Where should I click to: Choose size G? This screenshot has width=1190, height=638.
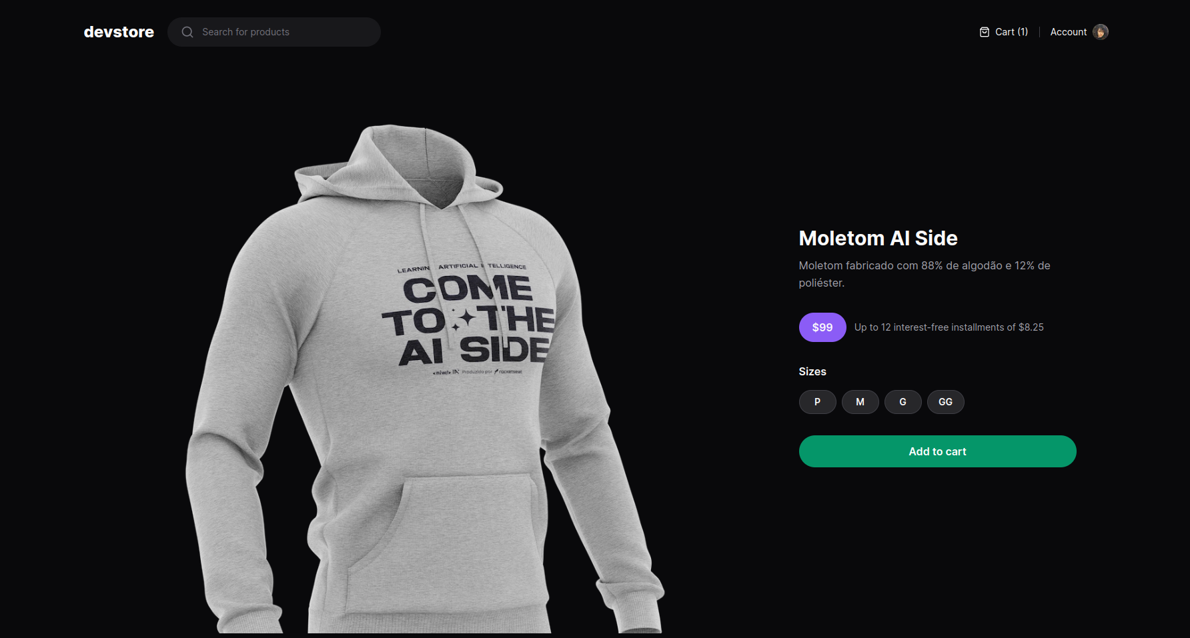tap(903, 402)
